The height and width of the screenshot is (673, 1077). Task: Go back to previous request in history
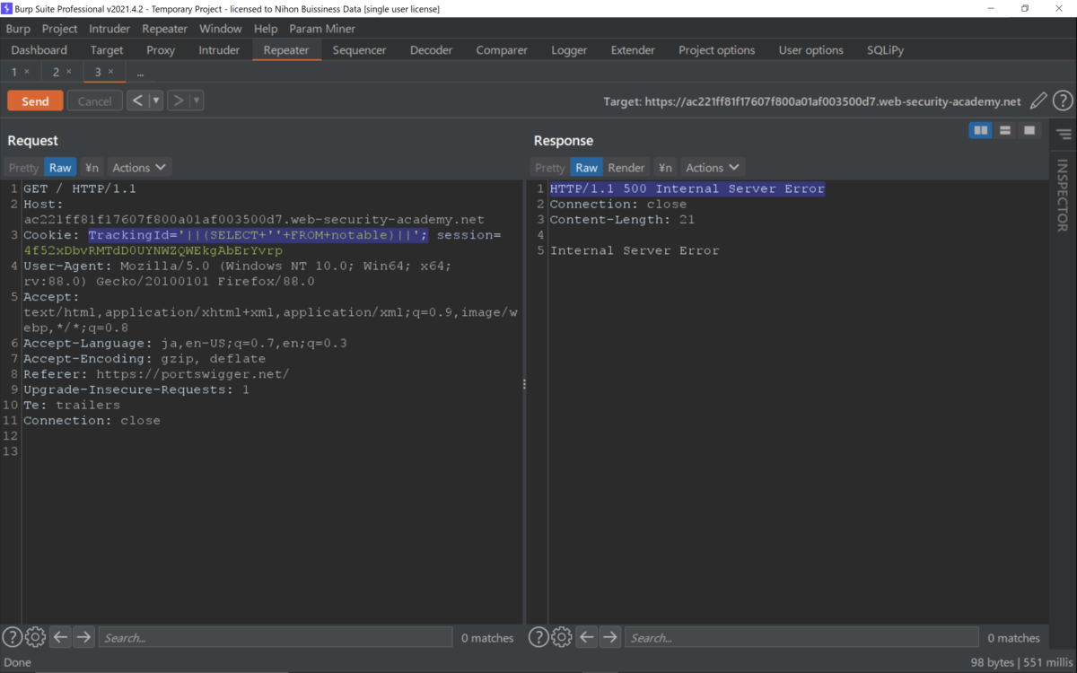(137, 101)
